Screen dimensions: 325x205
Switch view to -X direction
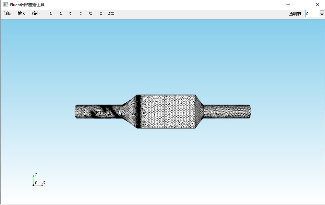(60, 14)
